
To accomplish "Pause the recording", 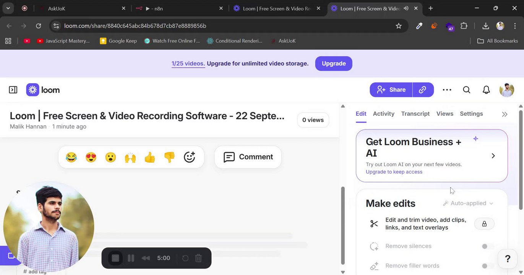I will 131,258.
